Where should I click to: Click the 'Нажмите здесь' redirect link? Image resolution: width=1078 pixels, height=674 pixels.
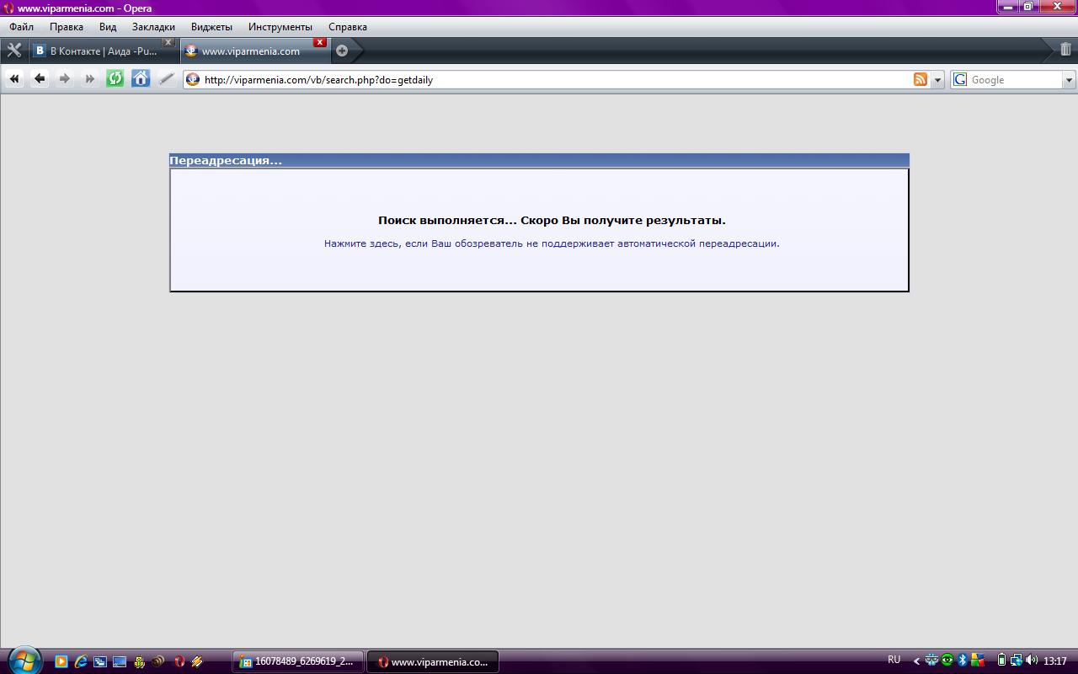pyautogui.click(x=551, y=243)
